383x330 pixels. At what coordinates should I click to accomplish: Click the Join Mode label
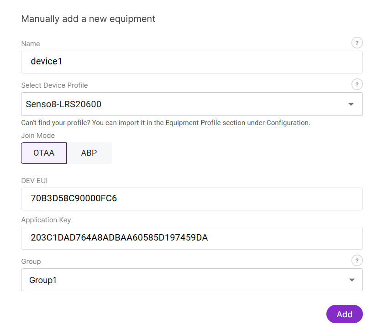(x=37, y=136)
